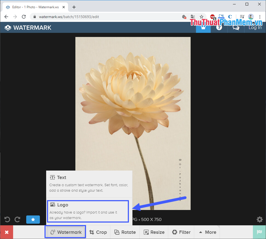Select the Crop tool

(98, 232)
